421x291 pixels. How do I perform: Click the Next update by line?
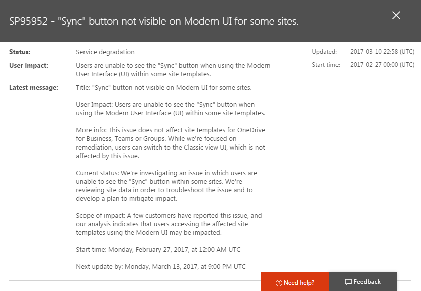pos(161,266)
